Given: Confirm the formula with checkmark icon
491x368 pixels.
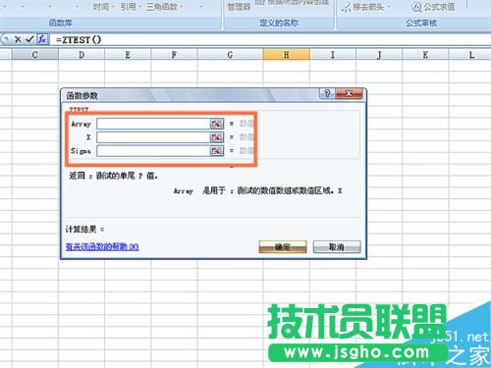Looking at the screenshot, I should pos(29,39).
